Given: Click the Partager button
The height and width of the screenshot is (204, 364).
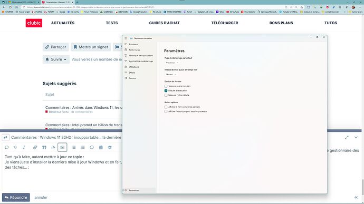Looking at the screenshot, I should (56, 47).
